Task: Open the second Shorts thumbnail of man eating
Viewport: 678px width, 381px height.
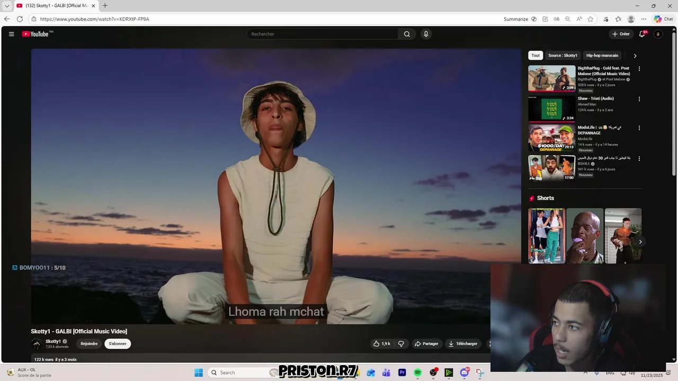Action: click(x=585, y=235)
